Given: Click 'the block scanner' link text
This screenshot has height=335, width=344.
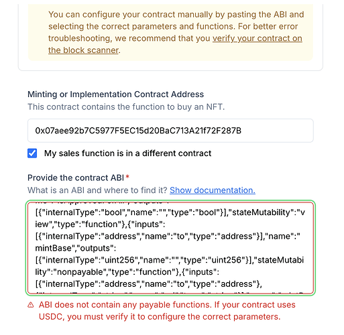Looking at the screenshot, I should point(83,50).
